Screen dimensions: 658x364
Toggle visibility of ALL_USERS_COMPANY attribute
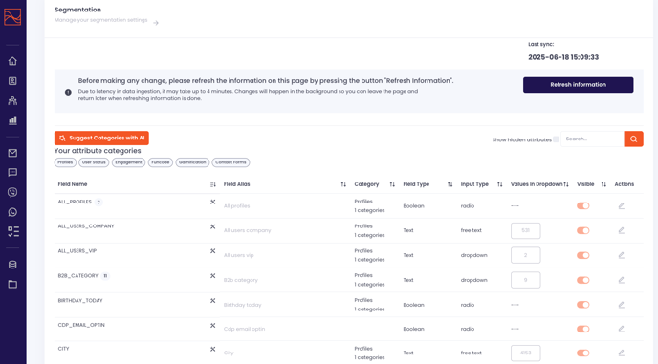582,230
